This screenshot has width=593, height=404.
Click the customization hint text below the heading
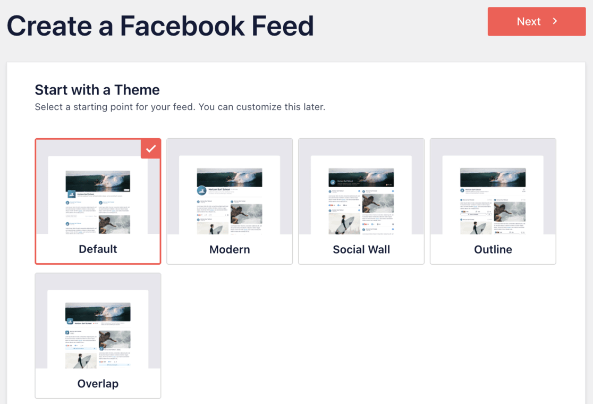(x=180, y=107)
